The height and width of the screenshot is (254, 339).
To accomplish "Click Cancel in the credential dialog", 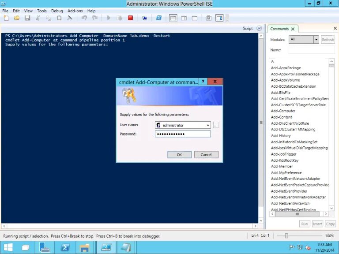I will click(206, 155).
